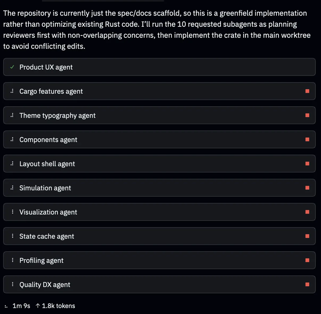Stop the Simulation agent
This screenshot has height=314, width=321.
(307, 188)
